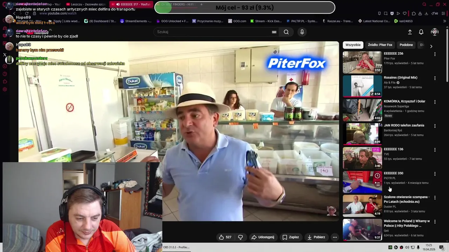Open the JAN RODO telefon zaufania thumbnail
Viewport: 449px width, 252px height.
click(x=362, y=134)
